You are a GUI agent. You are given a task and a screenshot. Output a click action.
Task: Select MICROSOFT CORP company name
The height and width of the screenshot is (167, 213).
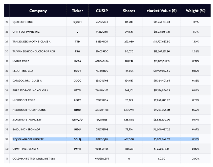pyautogui.click(x=24, y=100)
